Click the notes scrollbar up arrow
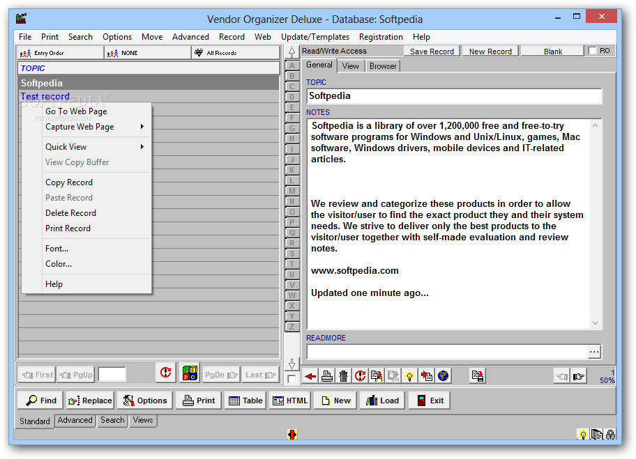 [x=595, y=125]
